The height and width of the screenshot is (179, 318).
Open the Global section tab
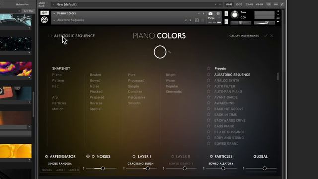click(260, 156)
